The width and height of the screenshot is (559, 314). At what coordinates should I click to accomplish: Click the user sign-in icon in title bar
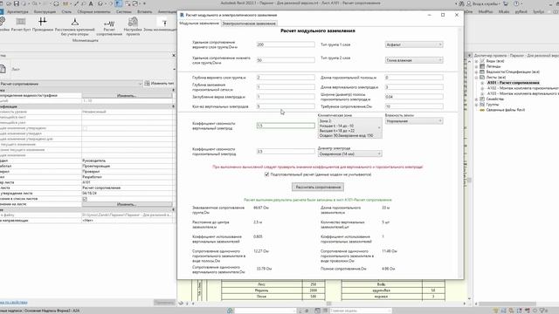coord(469,3)
